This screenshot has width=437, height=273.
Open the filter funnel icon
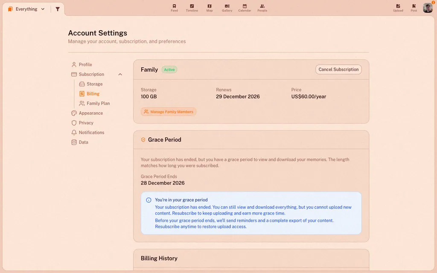tap(58, 9)
